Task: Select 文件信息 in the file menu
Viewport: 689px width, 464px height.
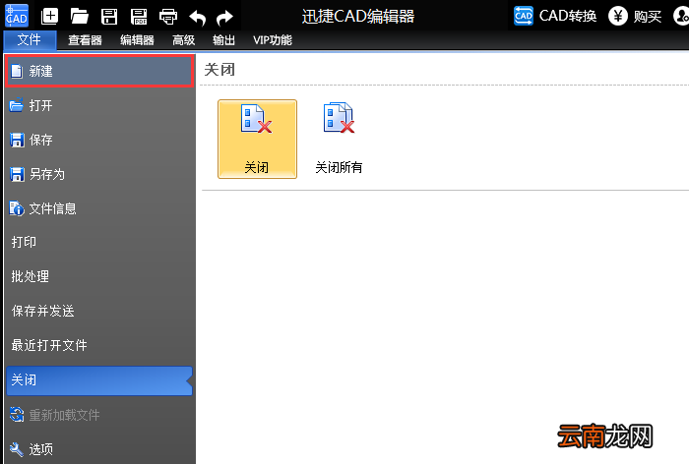Action: coord(99,208)
